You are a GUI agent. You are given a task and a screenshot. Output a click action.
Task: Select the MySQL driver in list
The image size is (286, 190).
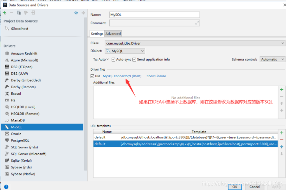tap(42, 127)
